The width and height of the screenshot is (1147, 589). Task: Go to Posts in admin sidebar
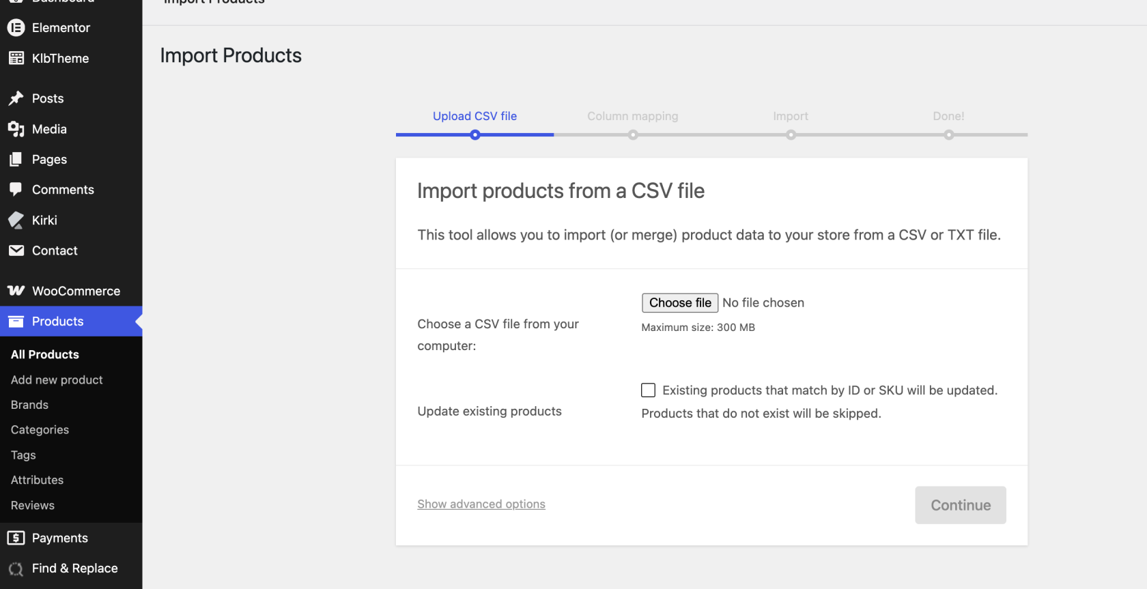pyautogui.click(x=71, y=98)
